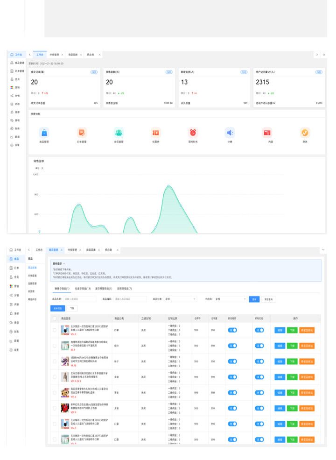Open the 限时秒杀 alarm clock shortcut icon
The image size is (336, 460).
click(x=193, y=133)
